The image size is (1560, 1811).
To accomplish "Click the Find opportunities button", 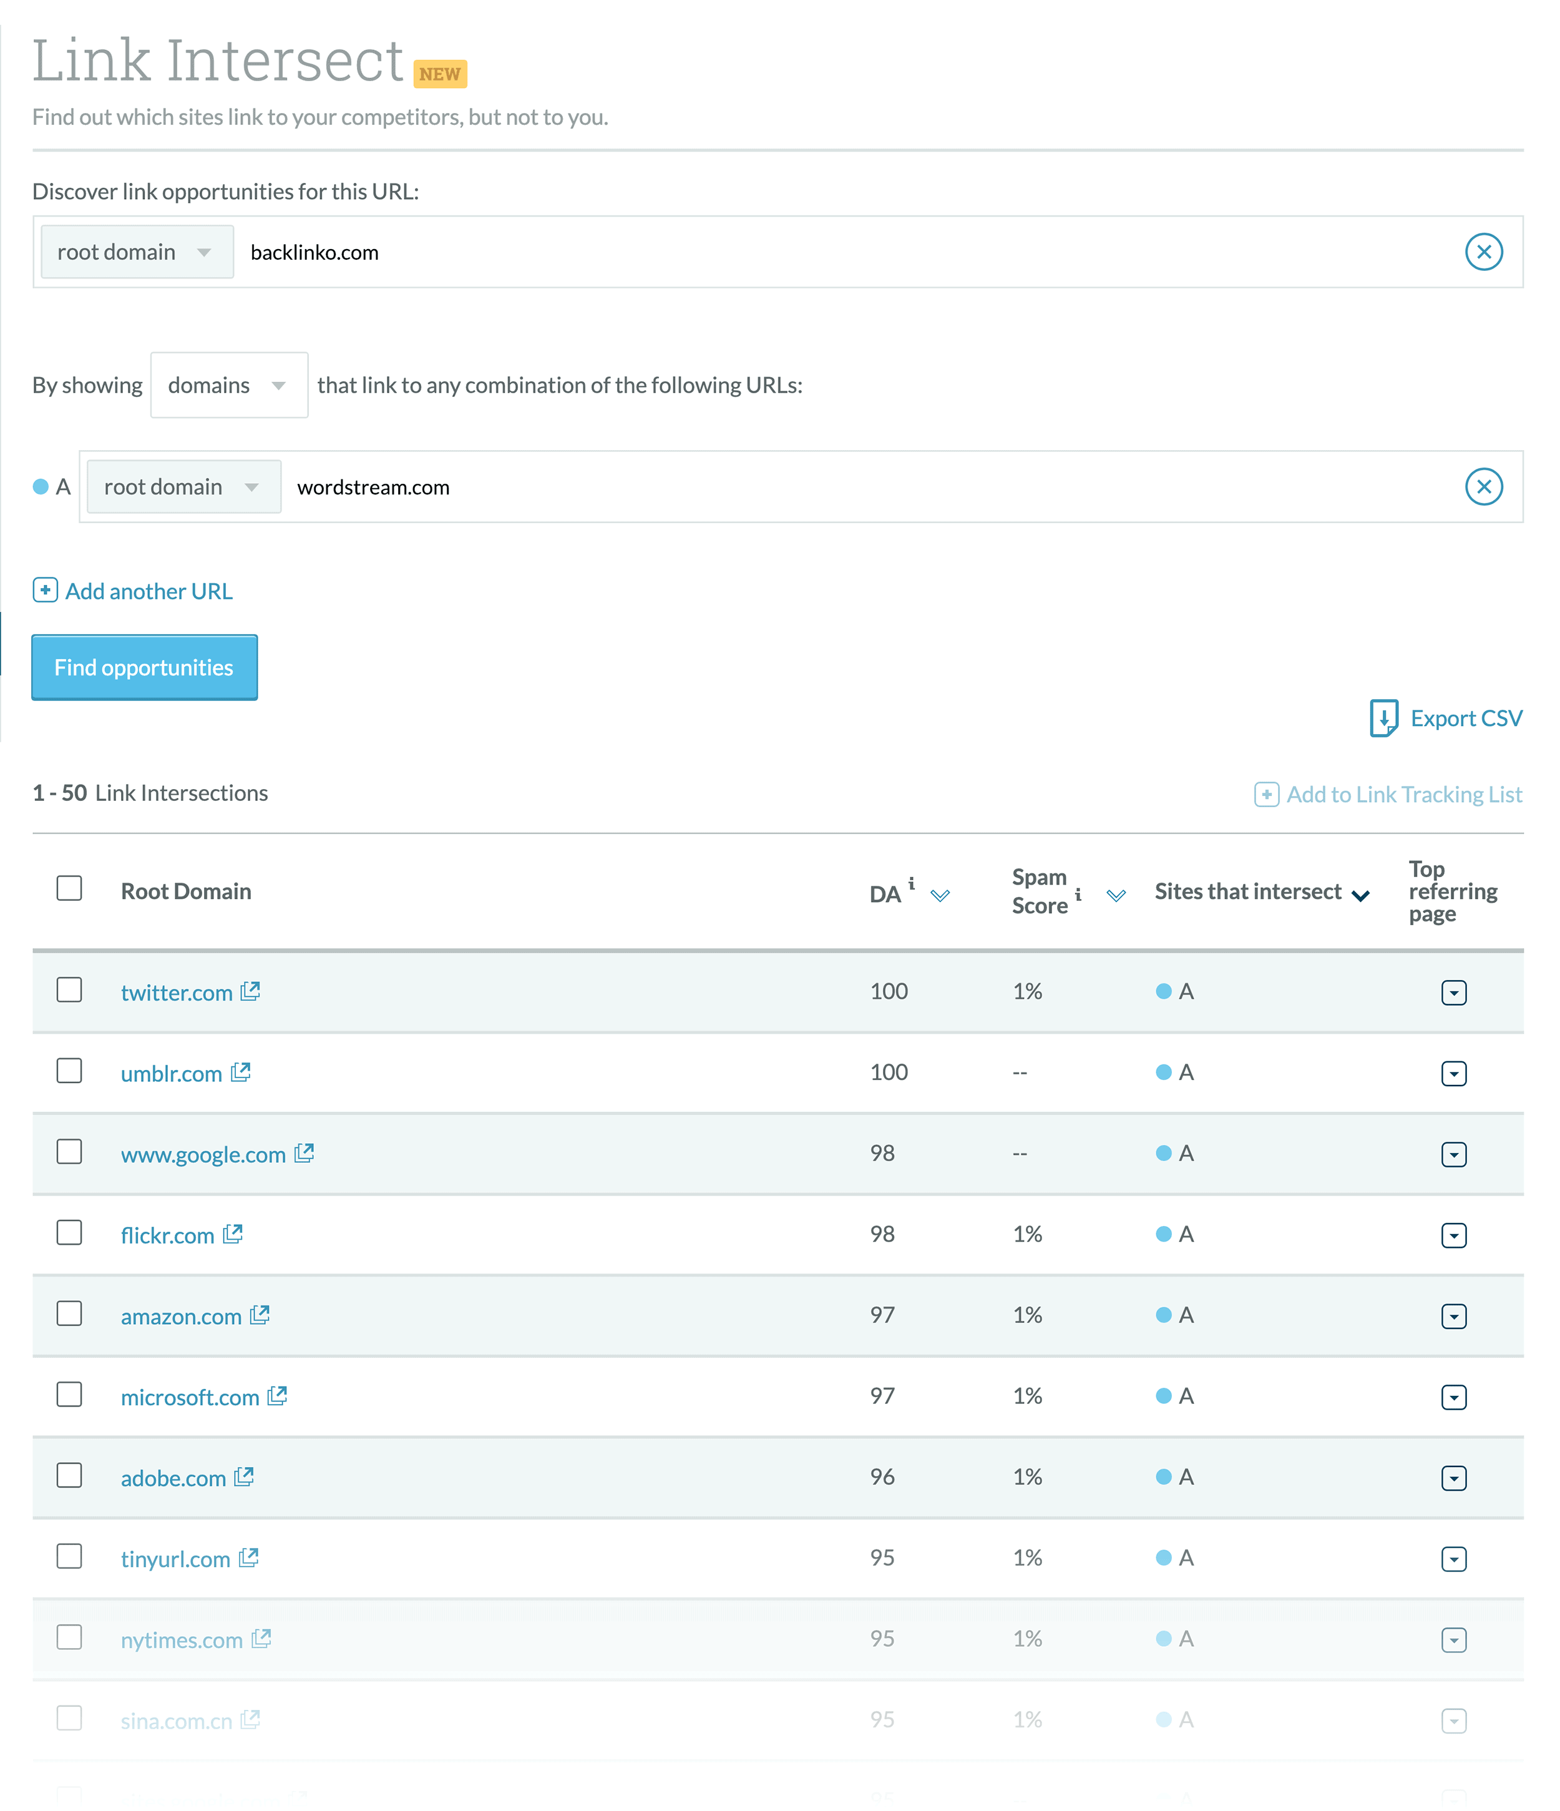I will [x=144, y=667].
